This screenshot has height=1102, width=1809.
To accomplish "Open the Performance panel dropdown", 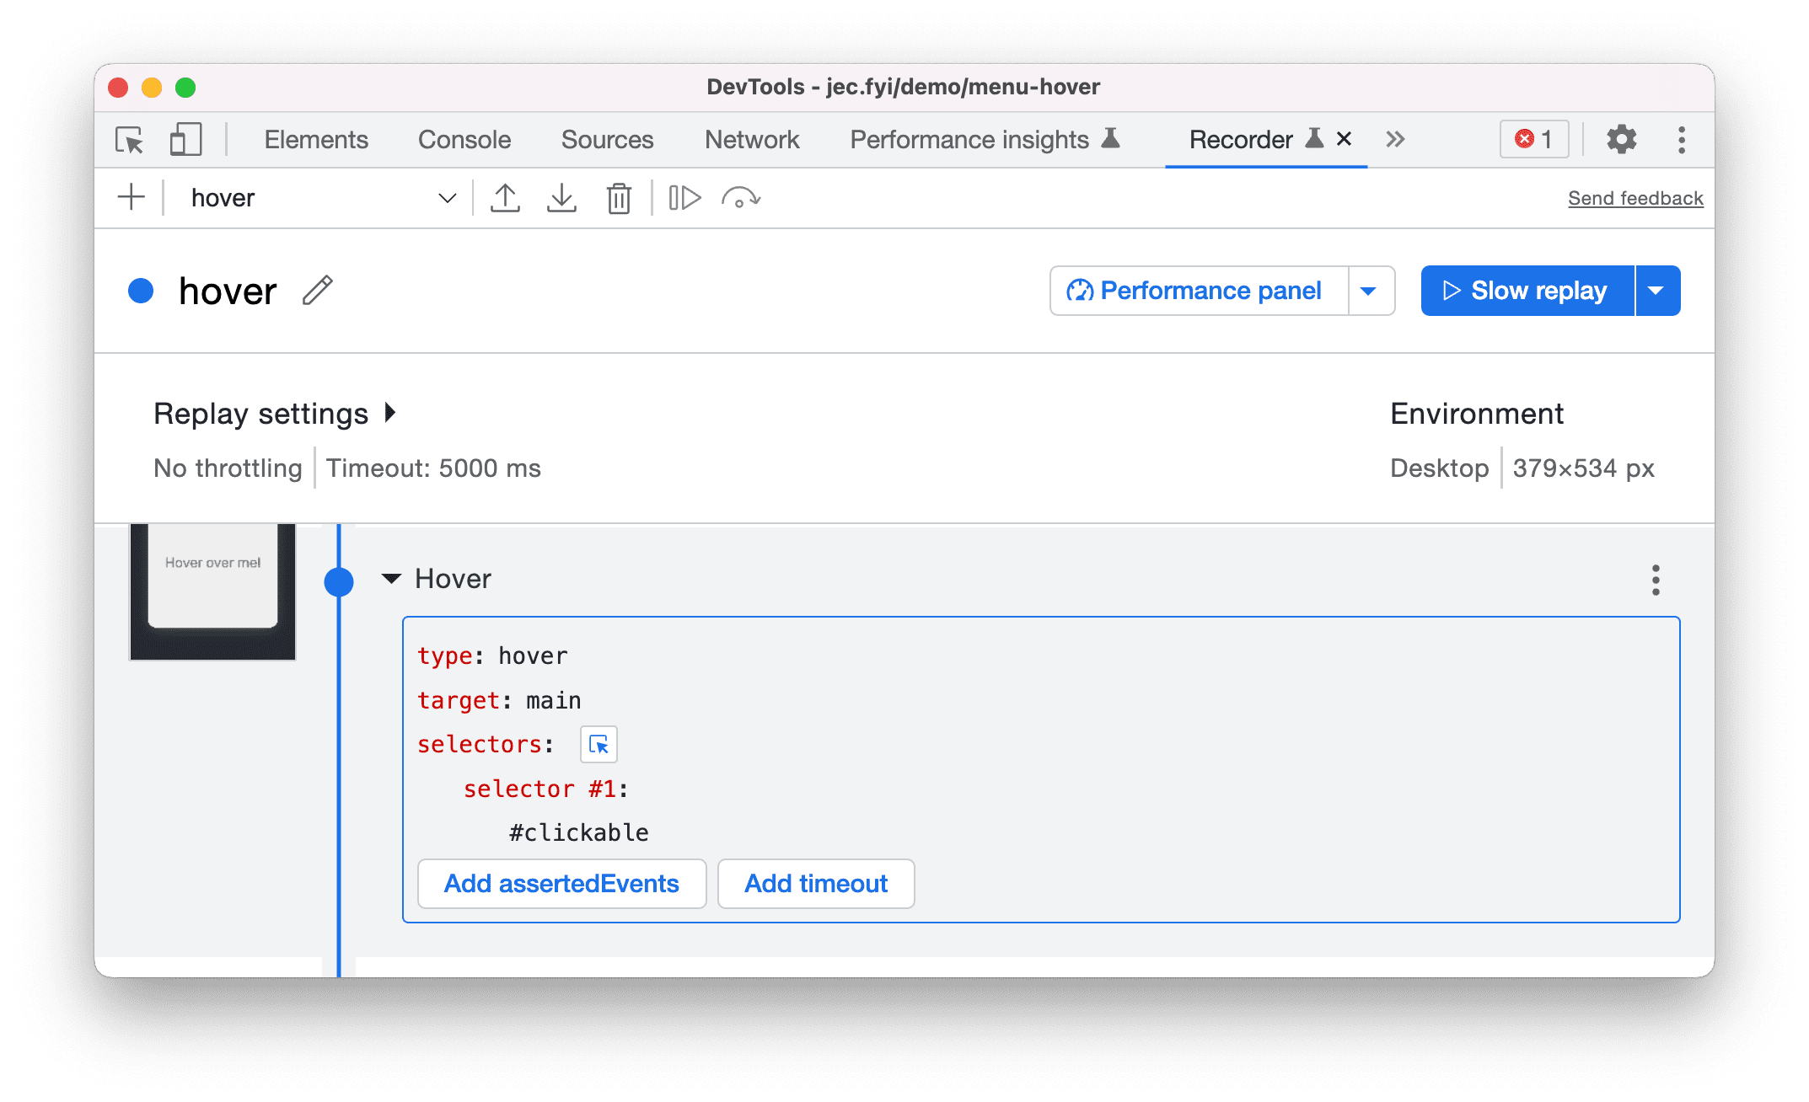I will tap(1372, 289).
